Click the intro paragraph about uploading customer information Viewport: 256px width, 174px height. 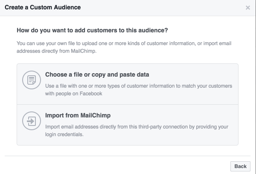pyautogui.click(x=128, y=43)
